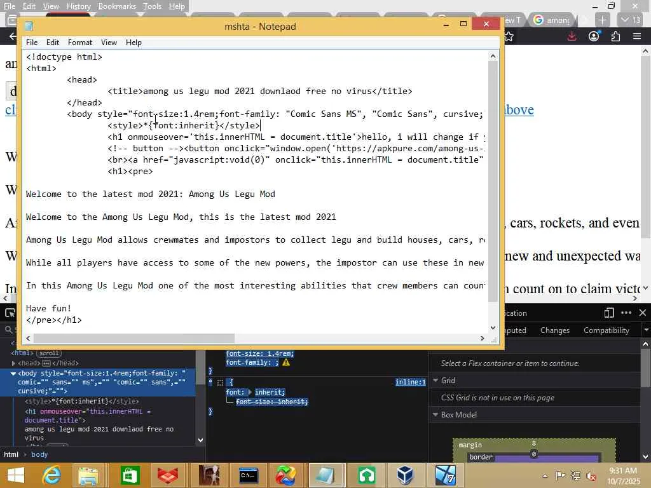Open the Notepad Format menu
Image resolution: width=651 pixels, height=488 pixels.
79,43
